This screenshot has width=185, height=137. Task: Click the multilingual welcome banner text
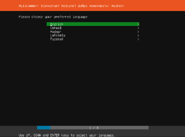click(x=72, y=6)
